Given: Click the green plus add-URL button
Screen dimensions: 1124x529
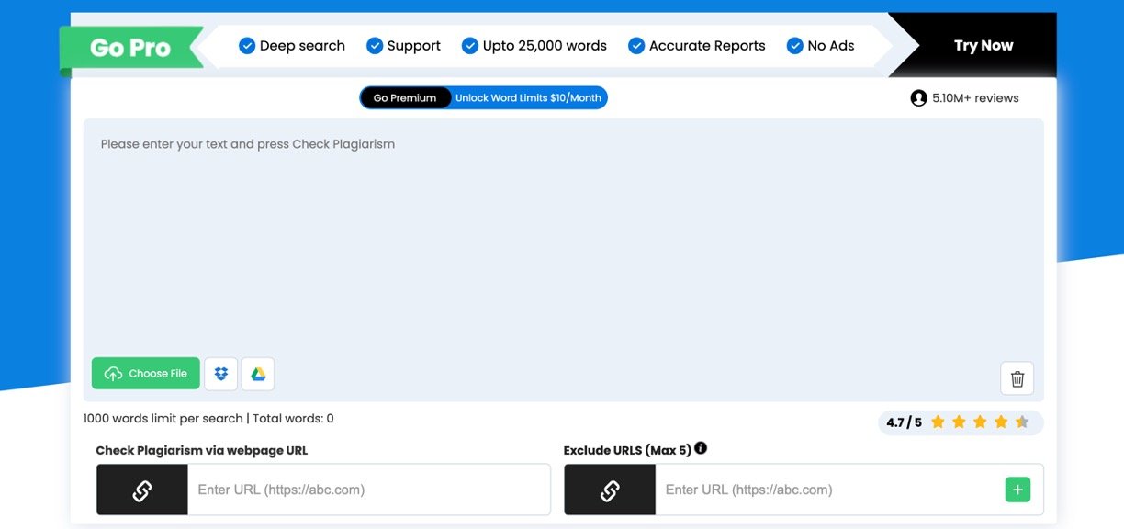Looking at the screenshot, I should (1017, 490).
